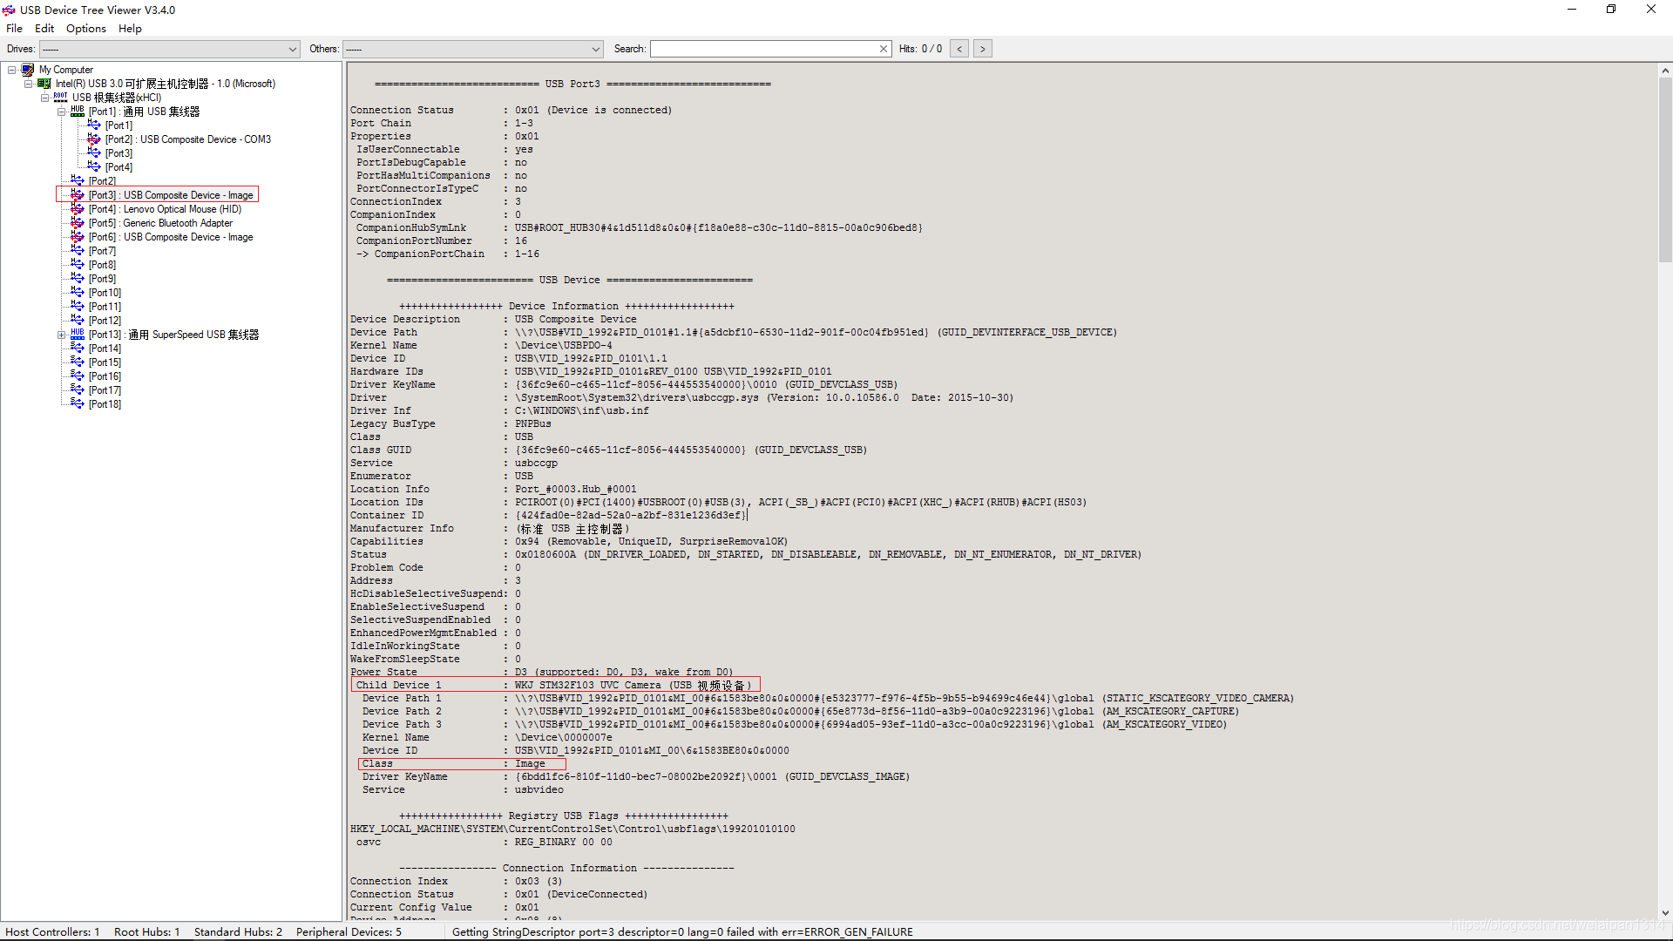Image resolution: width=1673 pixels, height=941 pixels.
Task: Click the My Computer root node icon
Action: [28, 70]
